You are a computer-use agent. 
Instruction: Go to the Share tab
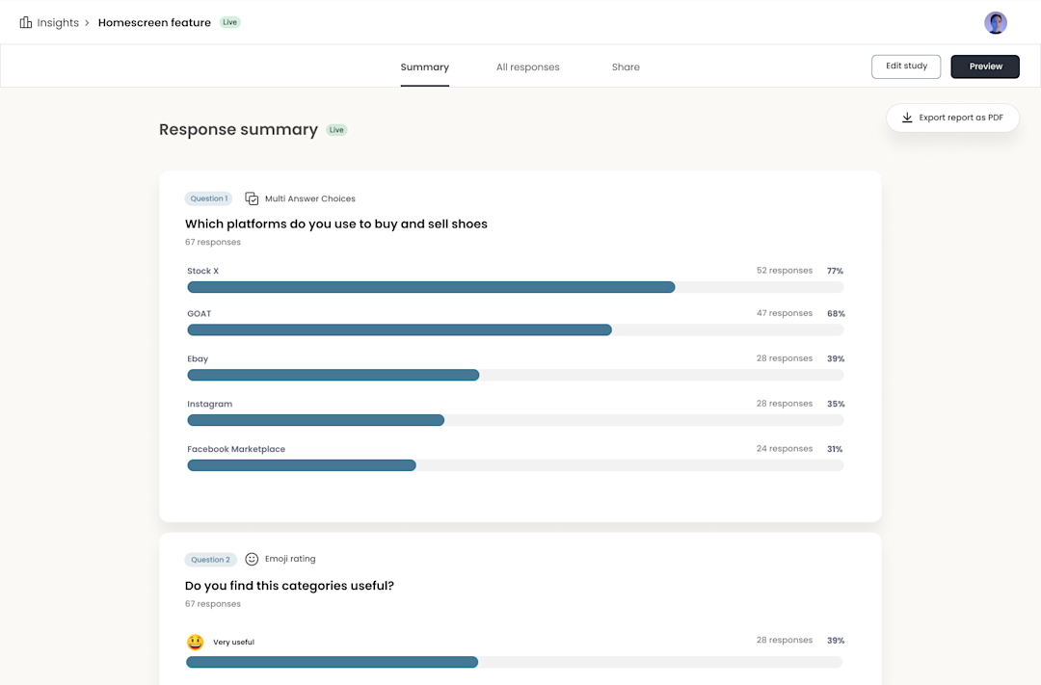pyautogui.click(x=626, y=67)
